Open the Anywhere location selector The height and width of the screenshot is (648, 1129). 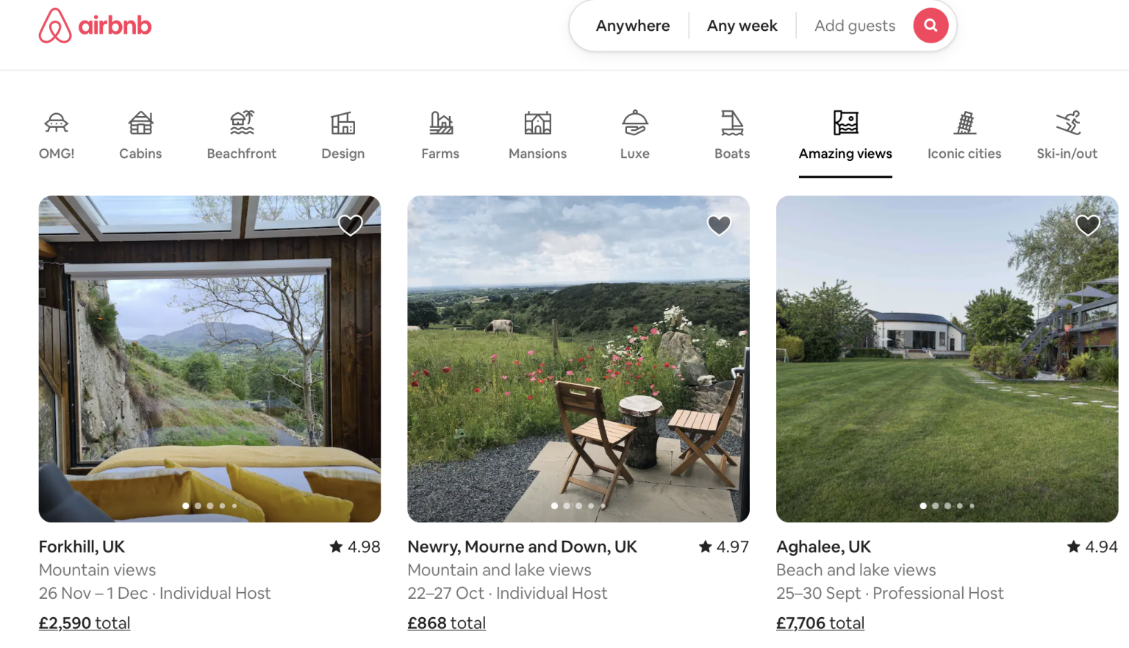click(x=633, y=26)
